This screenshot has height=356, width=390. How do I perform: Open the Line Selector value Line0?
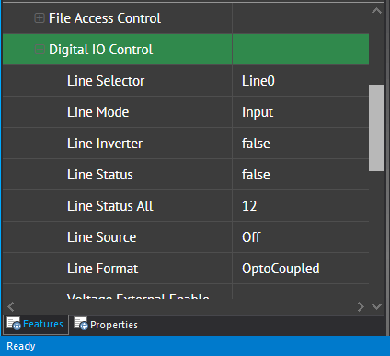point(301,81)
